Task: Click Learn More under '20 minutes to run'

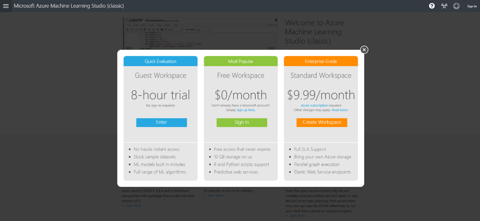Action: (215, 196)
